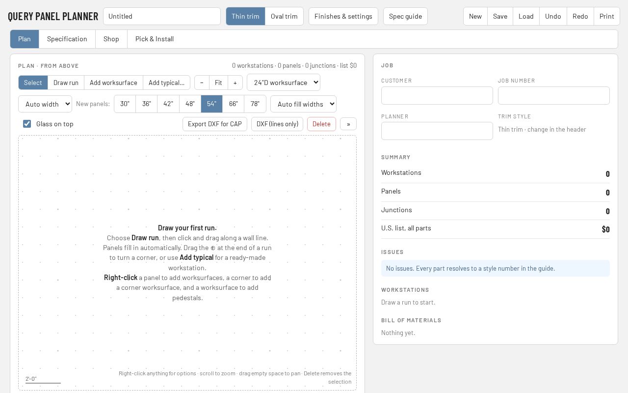Activate the Draw run tool

coord(66,83)
